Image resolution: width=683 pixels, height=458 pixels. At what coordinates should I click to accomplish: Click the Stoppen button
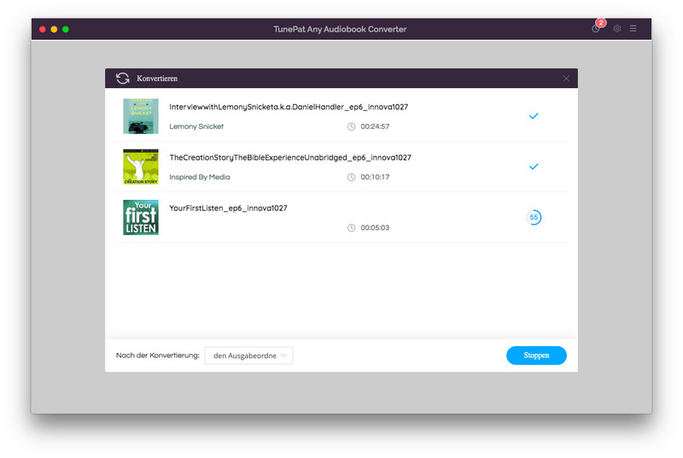[536, 355]
